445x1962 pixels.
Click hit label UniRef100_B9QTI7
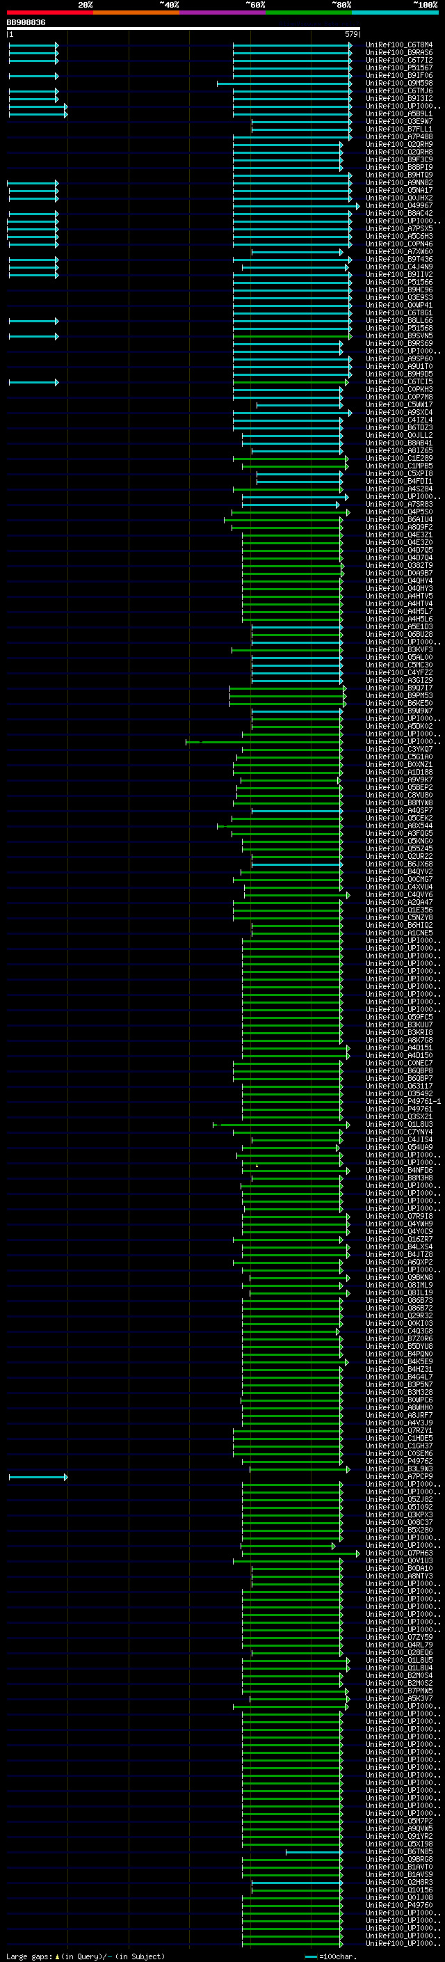click(x=399, y=688)
